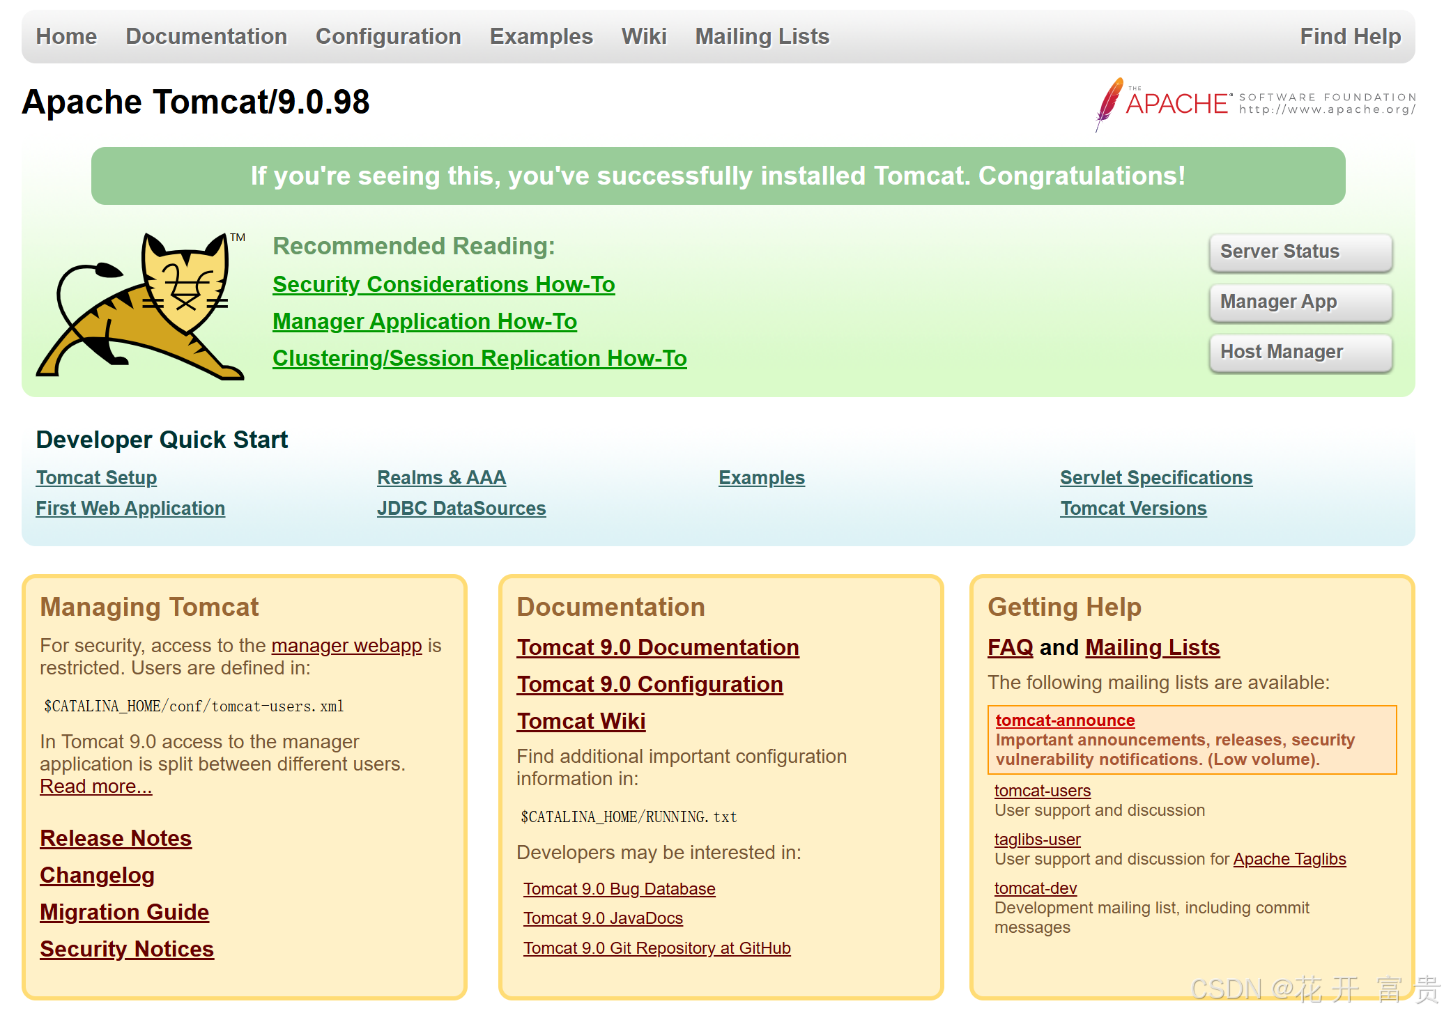Select Wiki in the navigation bar
The height and width of the screenshot is (1013, 1444).
(644, 36)
